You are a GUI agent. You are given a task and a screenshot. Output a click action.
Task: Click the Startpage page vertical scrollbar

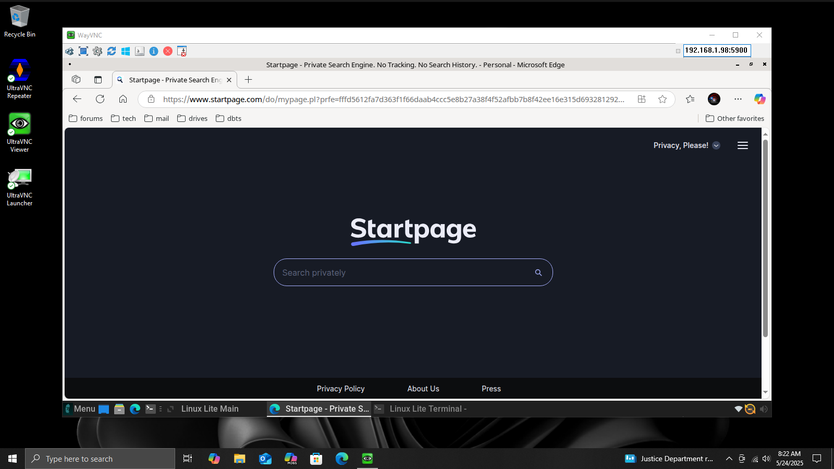(765, 239)
